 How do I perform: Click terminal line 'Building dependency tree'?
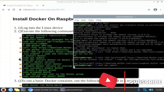(x=89, y=31)
